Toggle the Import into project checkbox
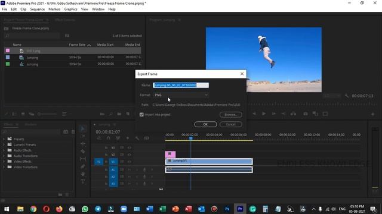This screenshot has width=382, height=214. (141, 115)
